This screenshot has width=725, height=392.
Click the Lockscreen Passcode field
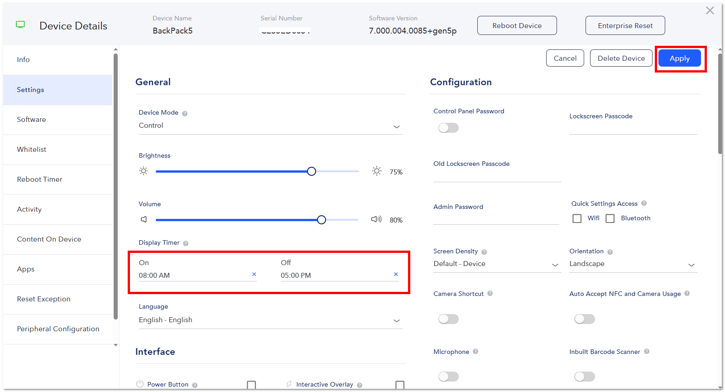(633, 128)
